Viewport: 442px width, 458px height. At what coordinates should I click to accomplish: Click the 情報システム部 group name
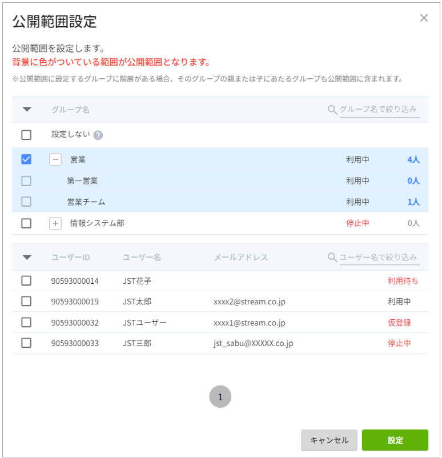coord(97,223)
